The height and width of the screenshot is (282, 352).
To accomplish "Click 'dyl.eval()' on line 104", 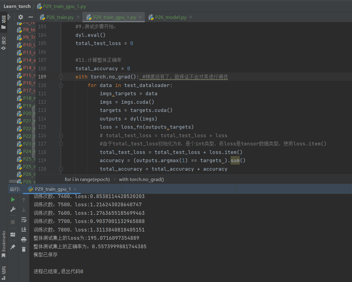I will pyautogui.click(x=90, y=35).
